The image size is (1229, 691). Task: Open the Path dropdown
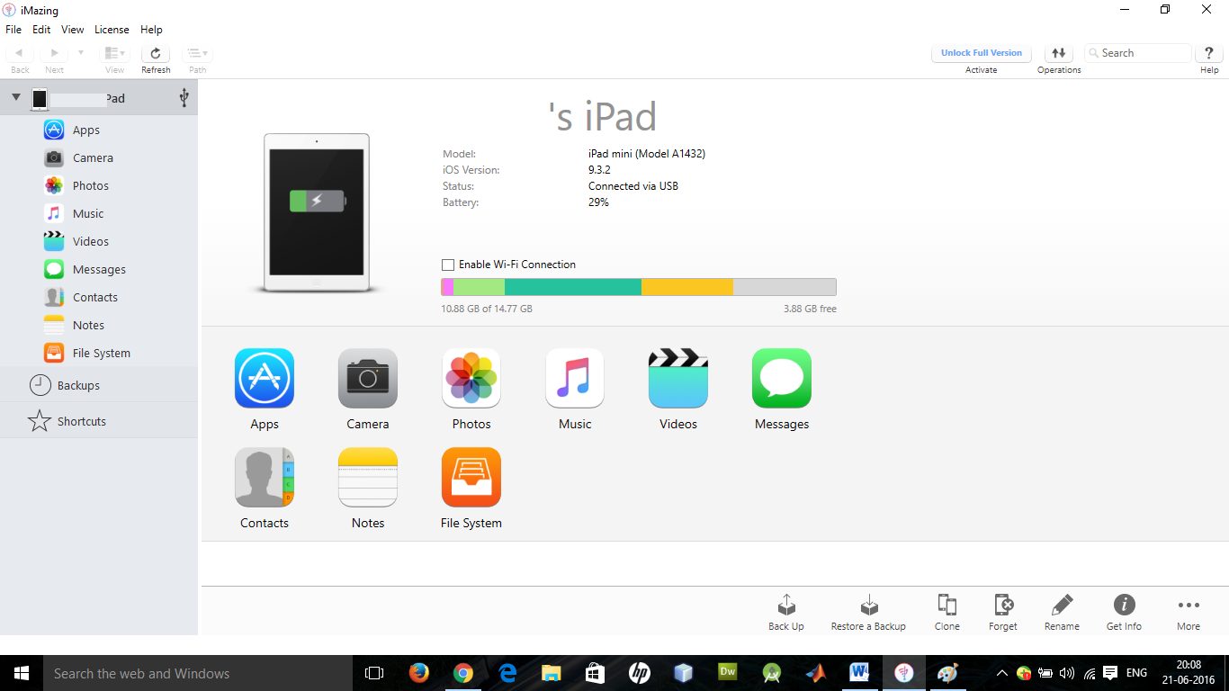pos(198,53)
